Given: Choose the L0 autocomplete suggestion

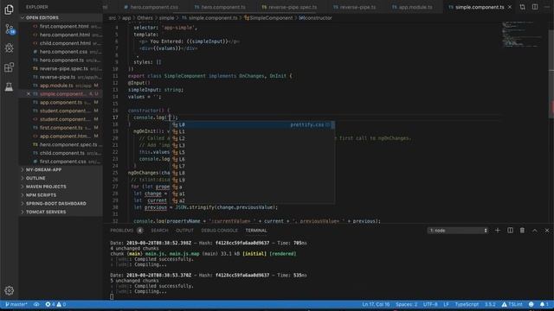Looking at the screenshot, I should click(253, 124).
